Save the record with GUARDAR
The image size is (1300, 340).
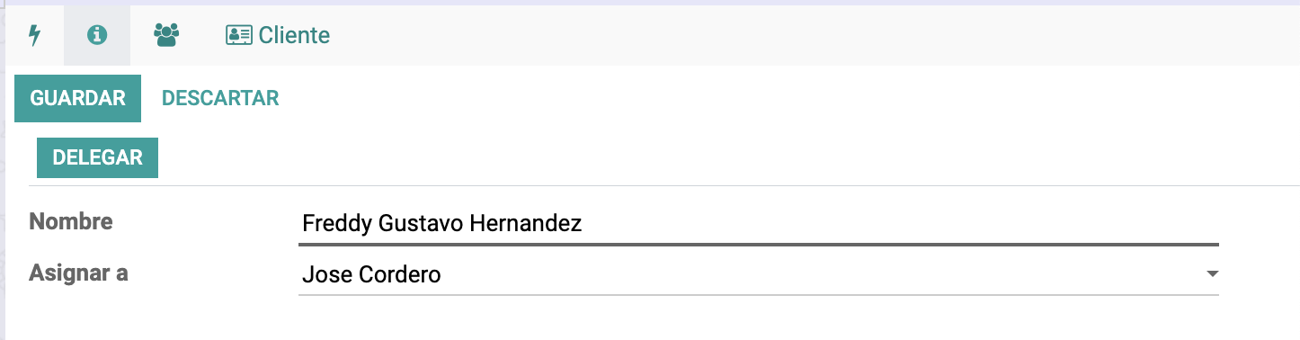[78, 98]
